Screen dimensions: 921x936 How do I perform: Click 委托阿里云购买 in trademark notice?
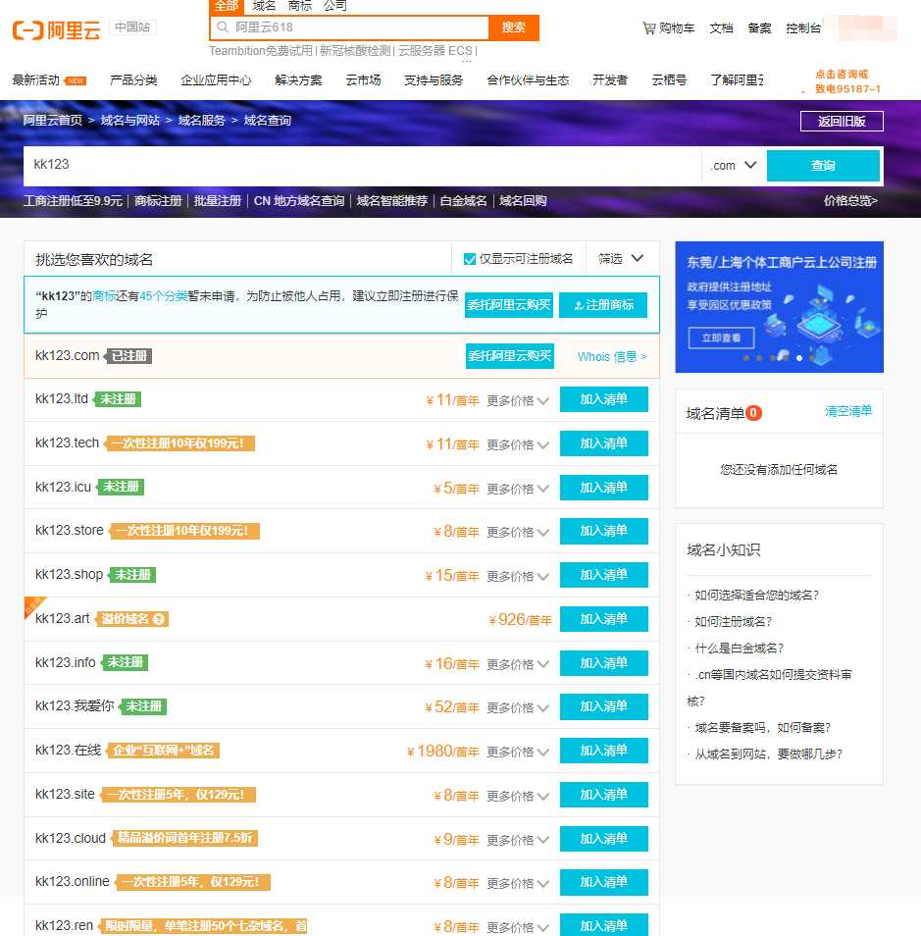(x=508, y=305)
